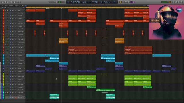Open the Functions menu in tracks area
The width and height of the screenshot is (184, 103).
pyautogui.click(x=11, y=5)
